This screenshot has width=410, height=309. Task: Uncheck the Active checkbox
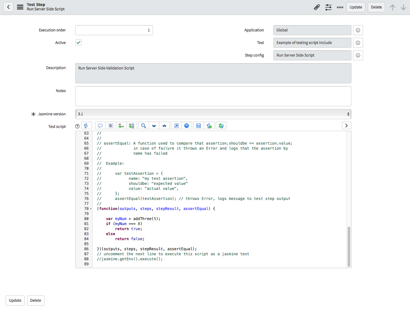(78, 42)
